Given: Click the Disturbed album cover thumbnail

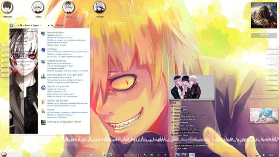Looking at the screenshot, I should 264,15.
